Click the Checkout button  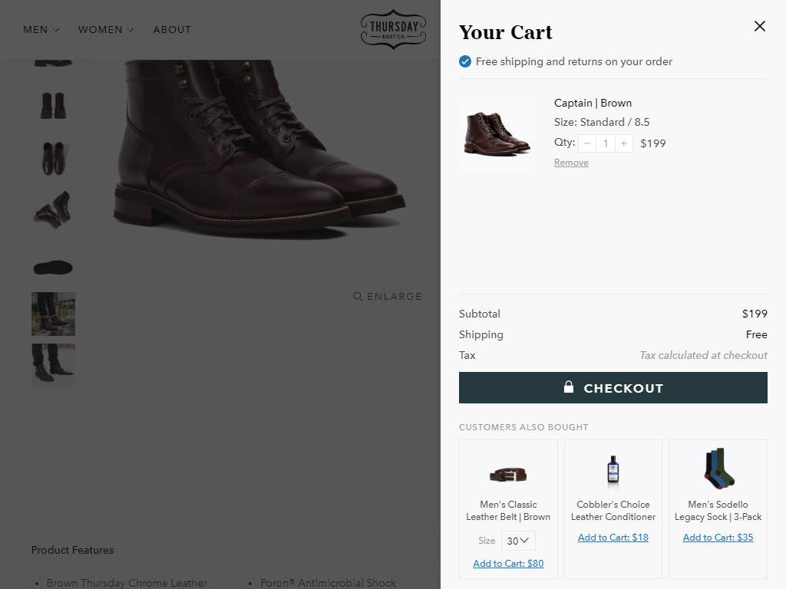coord(613,387)
